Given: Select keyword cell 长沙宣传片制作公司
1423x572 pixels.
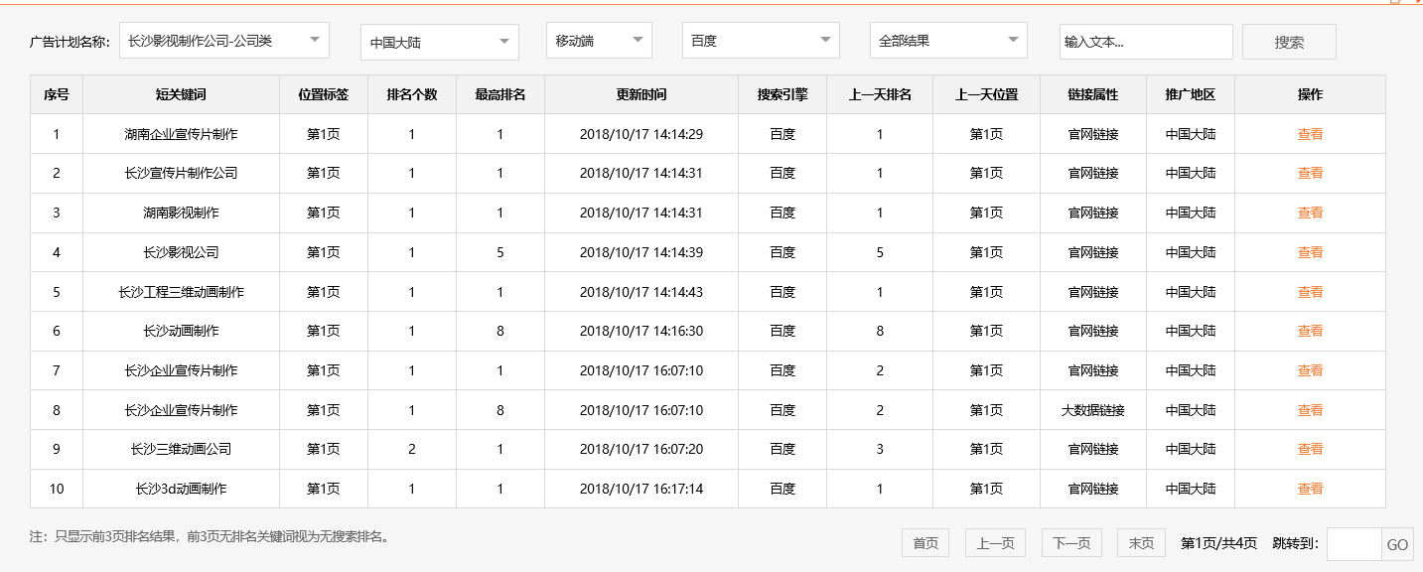Looking at the screenshot, I should (x=182, y=173).
